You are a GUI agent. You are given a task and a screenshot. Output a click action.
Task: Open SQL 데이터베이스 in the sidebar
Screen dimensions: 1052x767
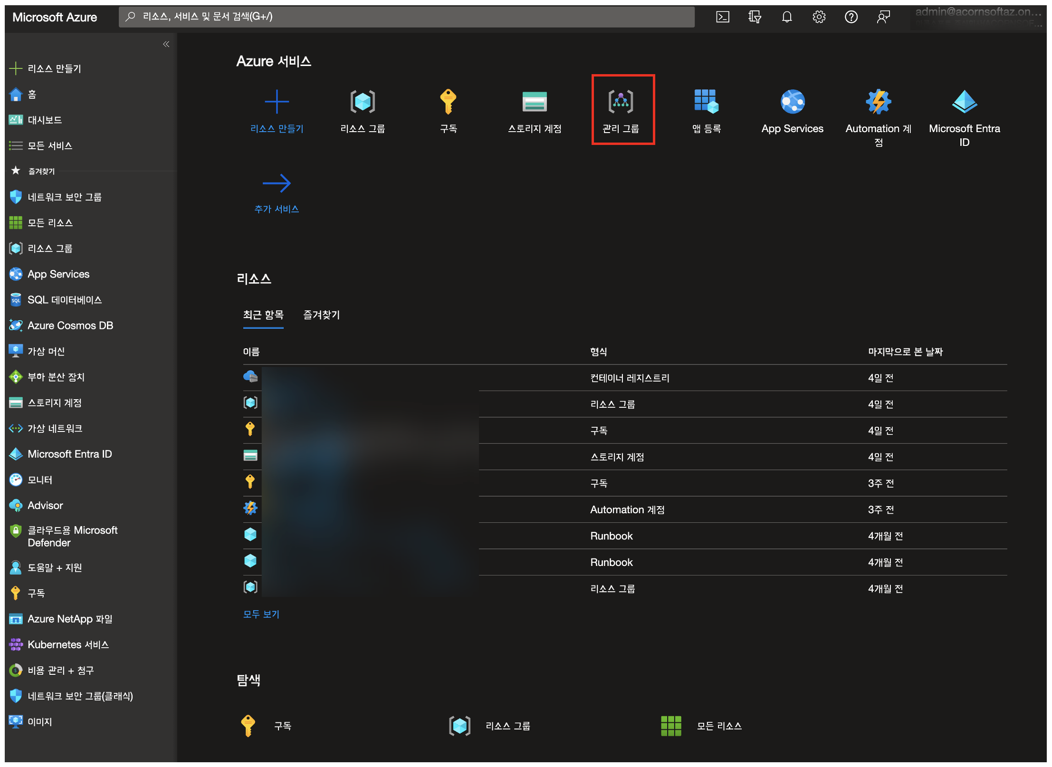point(56,299)
